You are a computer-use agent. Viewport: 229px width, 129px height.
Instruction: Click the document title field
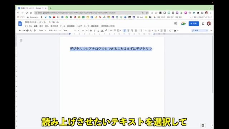[x=35, y=22]
